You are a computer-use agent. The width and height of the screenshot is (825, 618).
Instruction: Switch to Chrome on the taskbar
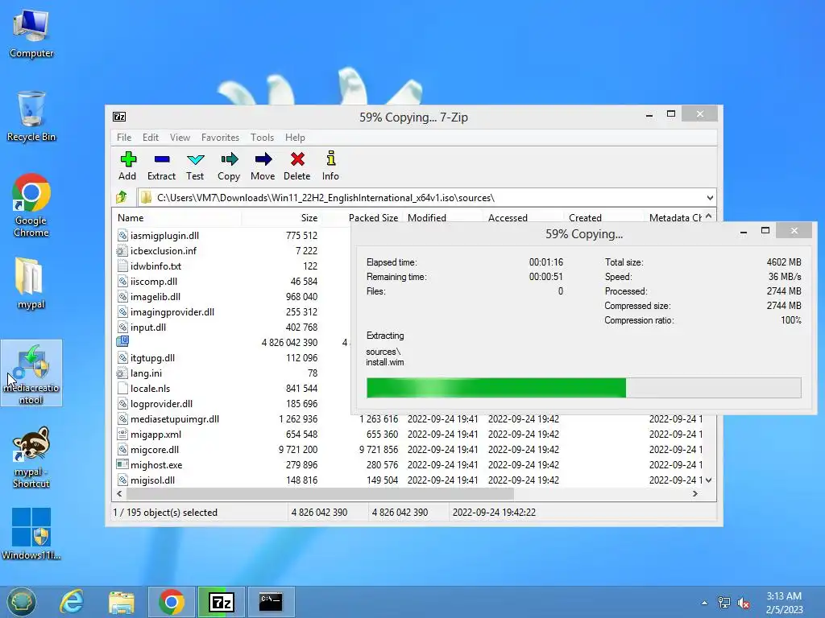(x=172, y=602)
